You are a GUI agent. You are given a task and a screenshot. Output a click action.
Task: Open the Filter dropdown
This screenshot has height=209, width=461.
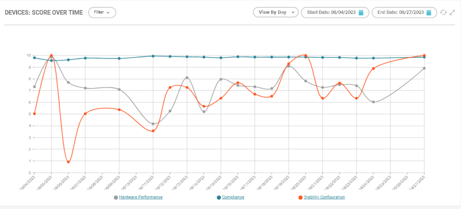click(x=102, y=12)
